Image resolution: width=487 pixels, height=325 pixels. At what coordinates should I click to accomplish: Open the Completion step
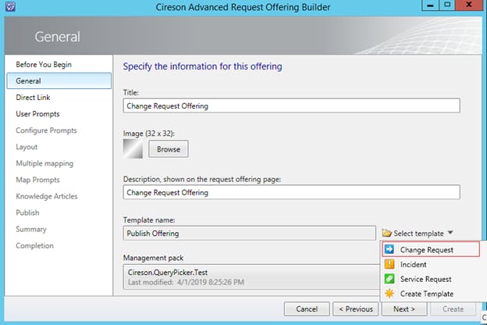(35, 245)
